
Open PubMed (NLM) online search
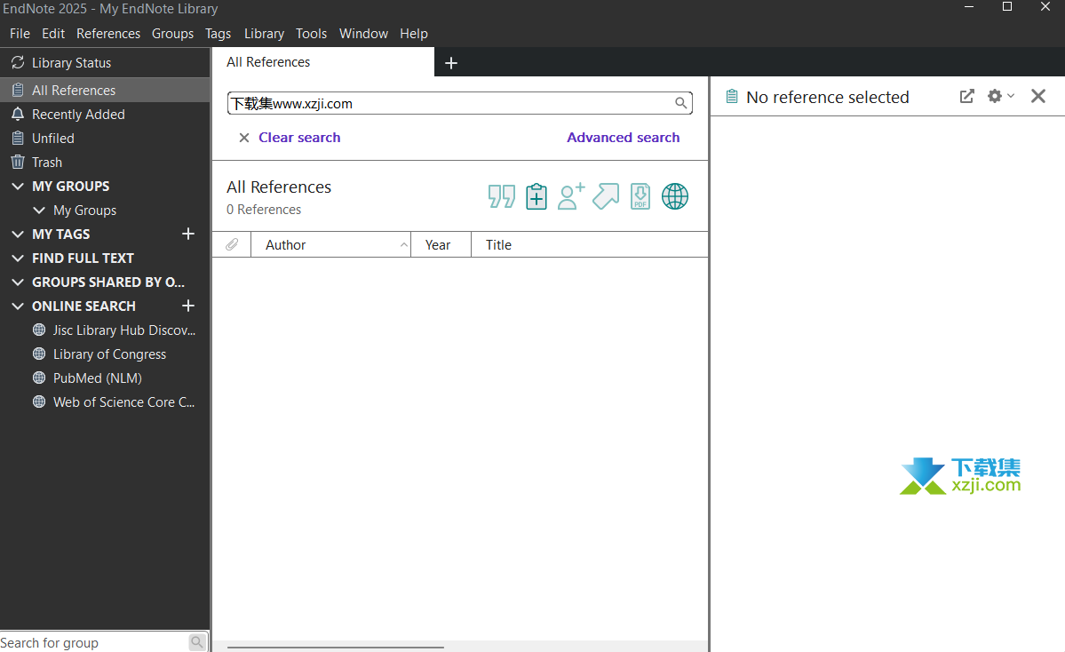[x=98, y=378]
